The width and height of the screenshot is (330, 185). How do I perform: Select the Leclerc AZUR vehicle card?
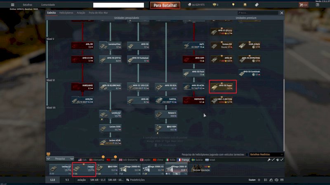click(x=110, y=142)
